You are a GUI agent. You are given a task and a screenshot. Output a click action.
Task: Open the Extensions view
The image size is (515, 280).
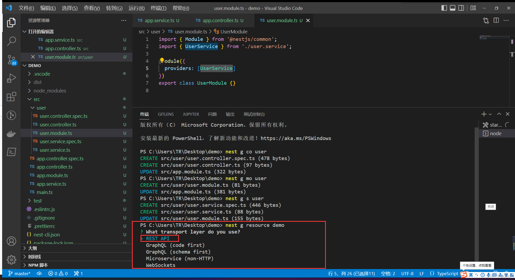tap(11, 96)
